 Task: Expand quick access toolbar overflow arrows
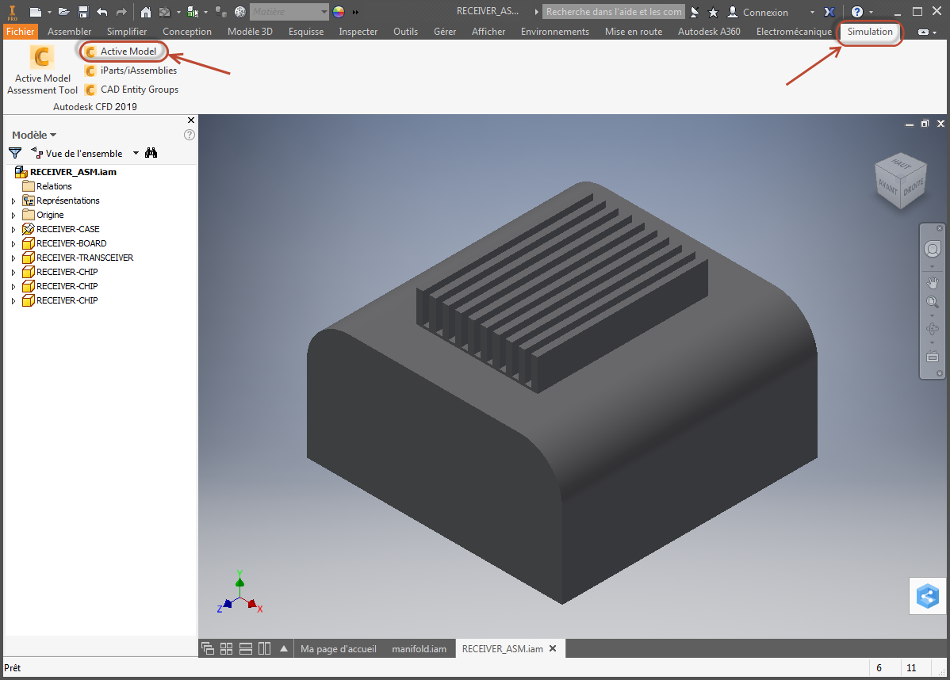355,12
